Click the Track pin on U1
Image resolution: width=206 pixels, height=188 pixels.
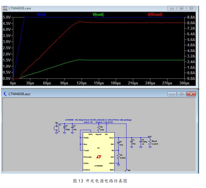pyautogui.click(x=86, y=150)
